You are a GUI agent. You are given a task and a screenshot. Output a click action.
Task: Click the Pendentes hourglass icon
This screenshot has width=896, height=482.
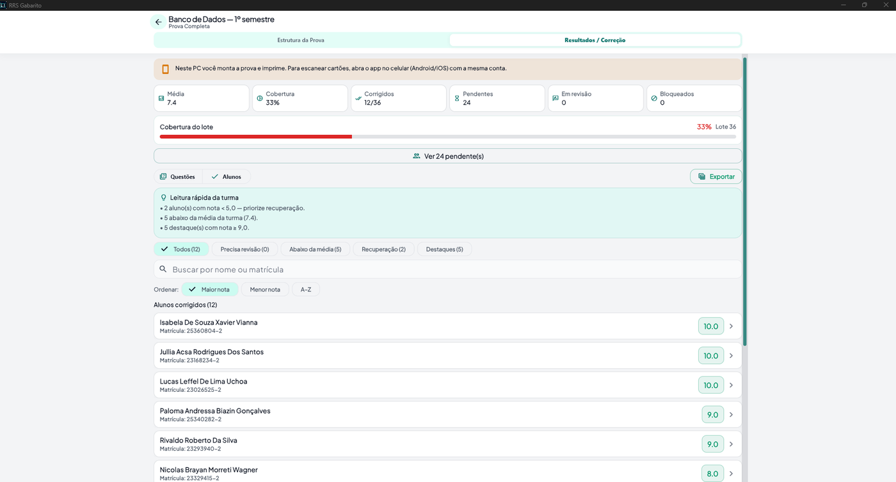(457, 98)
